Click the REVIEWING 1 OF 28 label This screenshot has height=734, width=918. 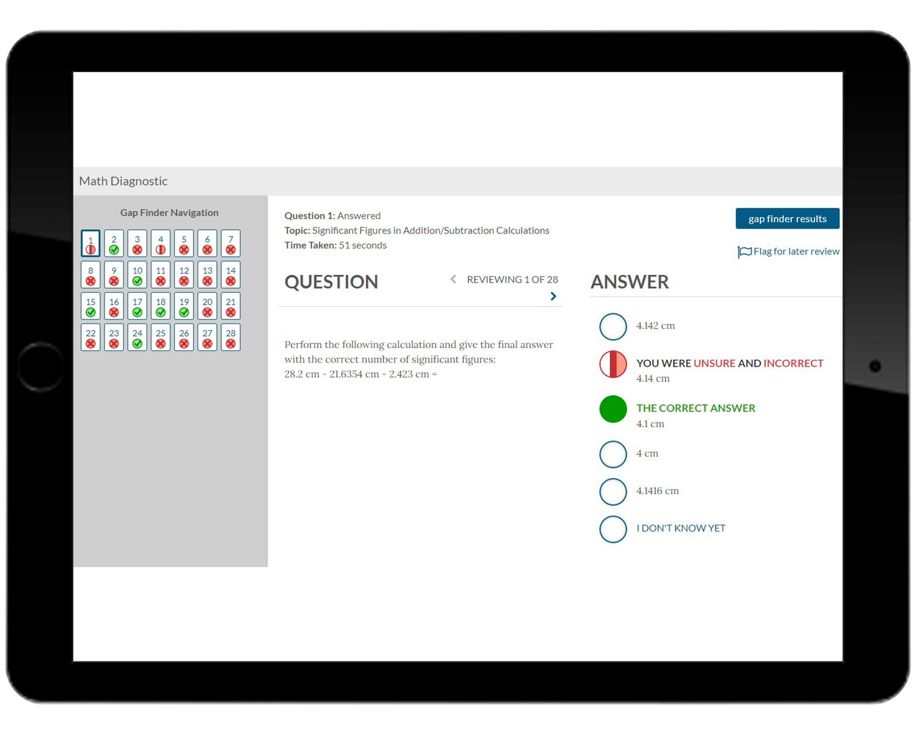coord(512,280)
